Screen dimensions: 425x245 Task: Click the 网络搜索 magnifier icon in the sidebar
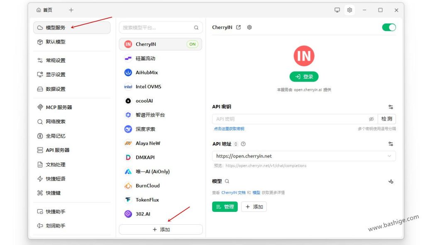pyautogui.click(x=40, y=122)
